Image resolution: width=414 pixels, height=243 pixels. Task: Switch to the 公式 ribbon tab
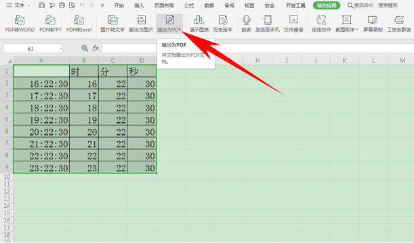[189, 5]
